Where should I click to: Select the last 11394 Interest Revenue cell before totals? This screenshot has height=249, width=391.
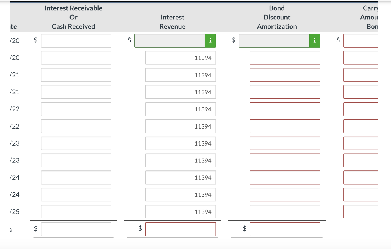[x=181, y=212]
